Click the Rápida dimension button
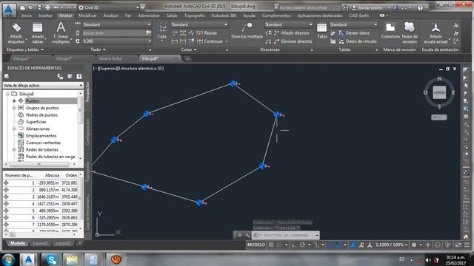 point(207,33)
